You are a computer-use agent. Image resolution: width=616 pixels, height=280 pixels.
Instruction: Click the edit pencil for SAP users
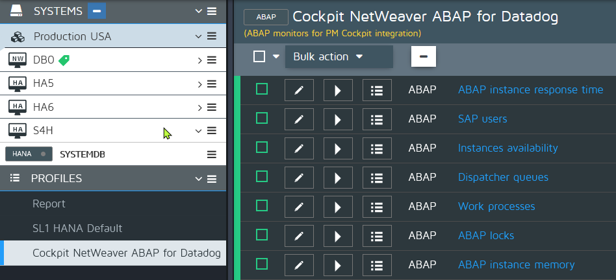tap(299, 119)
